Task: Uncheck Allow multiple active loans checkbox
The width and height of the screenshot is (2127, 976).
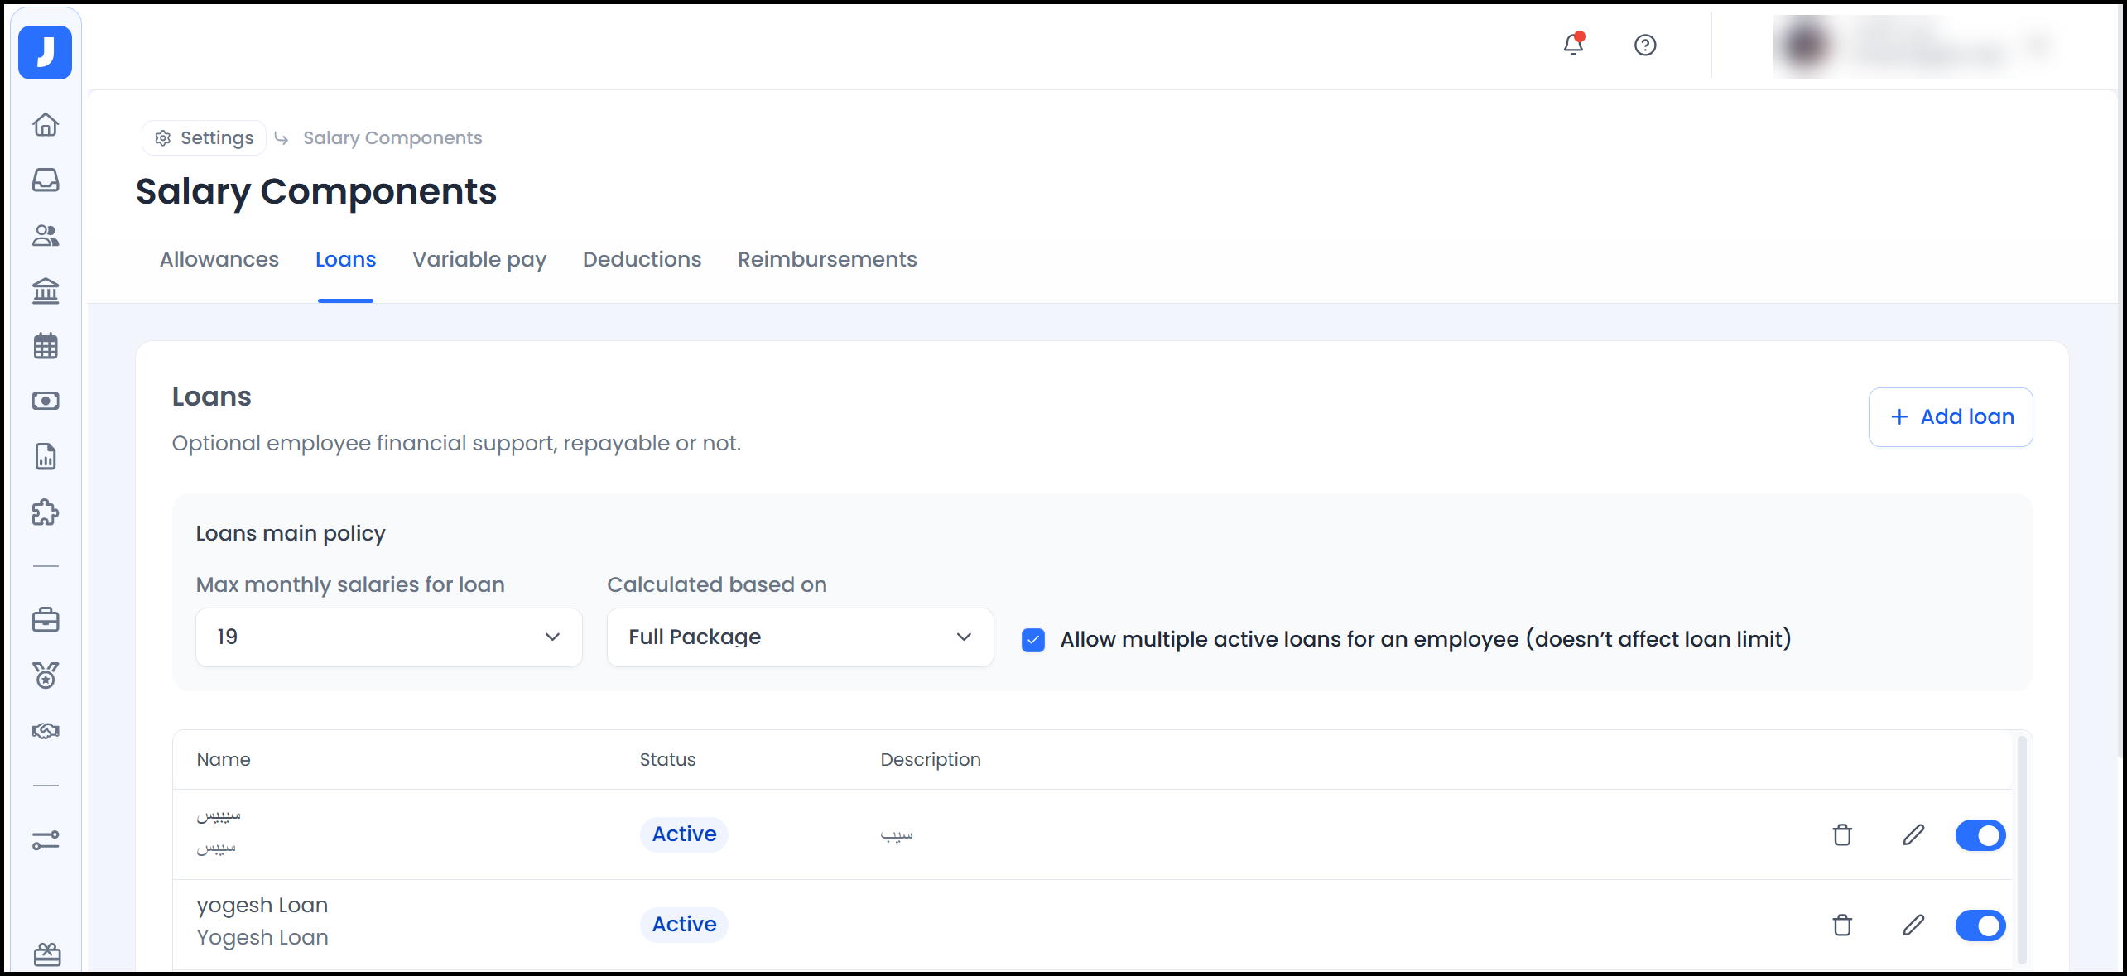Action: (x=1032, y=640)
